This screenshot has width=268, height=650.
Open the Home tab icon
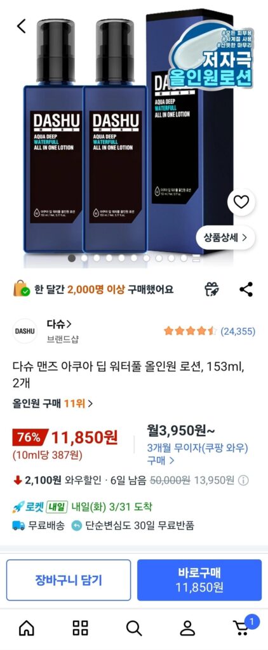[x=27, y=628]
